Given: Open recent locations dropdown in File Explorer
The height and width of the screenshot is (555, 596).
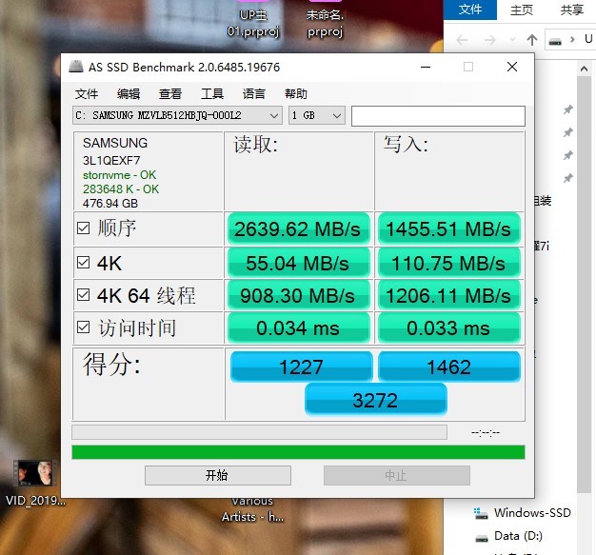Looking at the screenshot, I should 512,40.
